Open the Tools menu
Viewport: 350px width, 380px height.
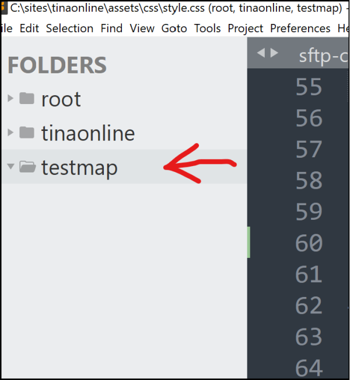(x=207, y=28)
